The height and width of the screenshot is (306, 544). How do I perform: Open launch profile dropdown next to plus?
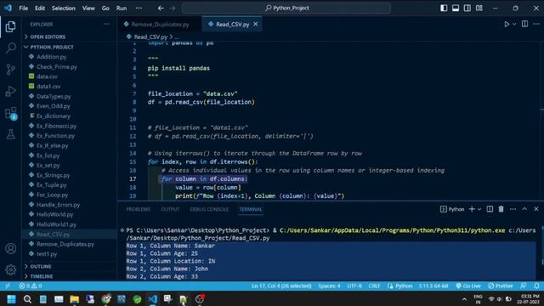click(479, 209)
